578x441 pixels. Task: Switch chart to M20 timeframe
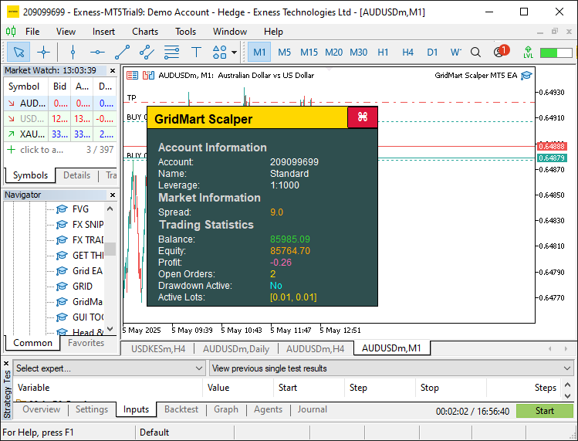pos(333,52)
